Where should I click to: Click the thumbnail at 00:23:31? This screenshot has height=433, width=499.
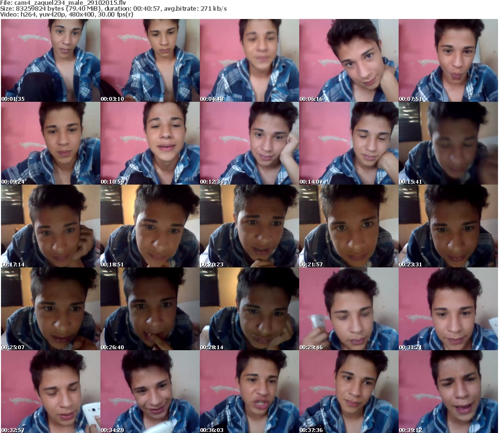(448, 226)
